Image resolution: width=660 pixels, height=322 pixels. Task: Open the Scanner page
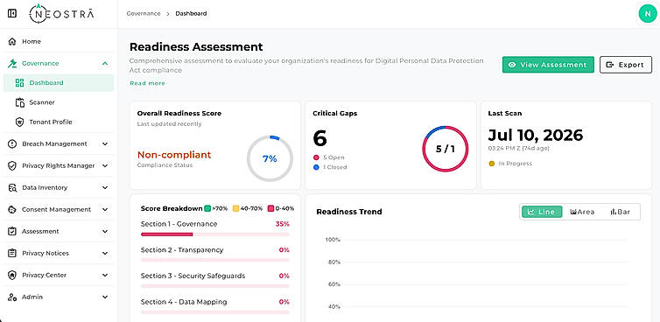(x=59, y=102)
